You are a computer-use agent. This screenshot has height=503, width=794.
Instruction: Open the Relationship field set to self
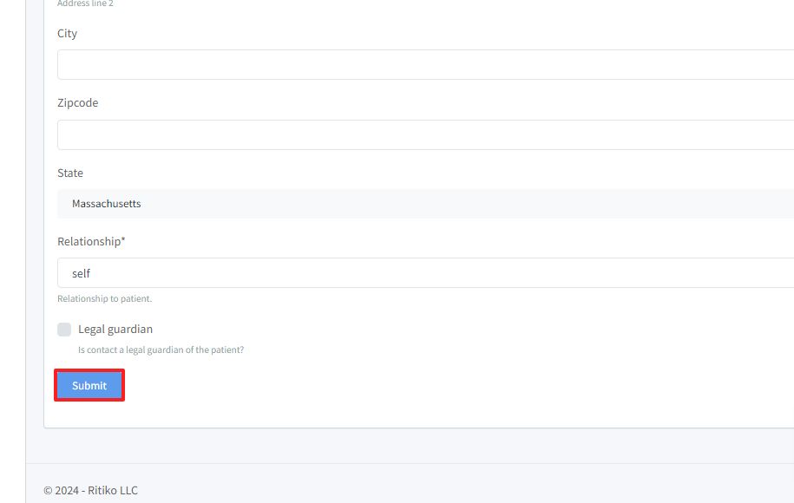tap(425, 273)
